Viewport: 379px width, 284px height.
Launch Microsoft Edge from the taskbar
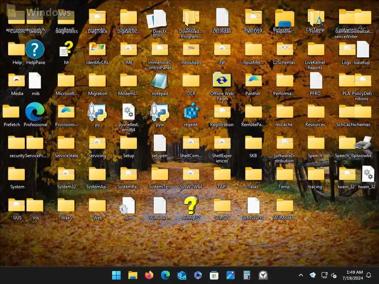(x=165, y=275)
